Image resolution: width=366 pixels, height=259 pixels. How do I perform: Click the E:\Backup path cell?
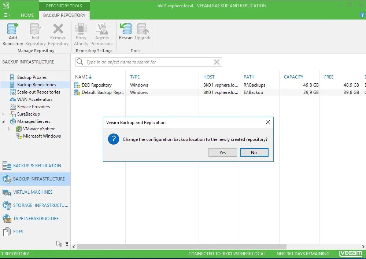coord(253,92)
